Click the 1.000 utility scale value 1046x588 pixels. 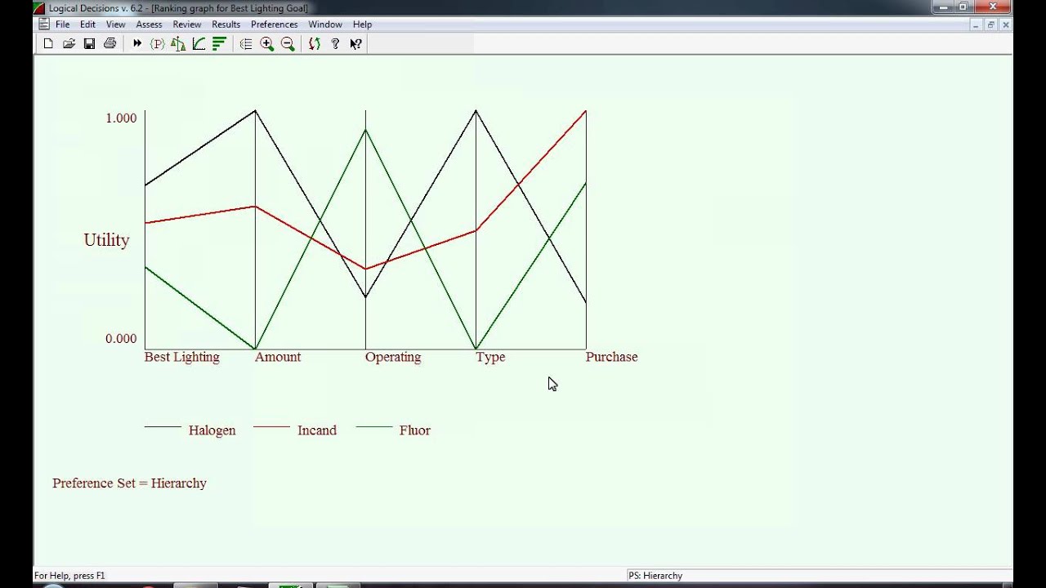tap(121, 118)
